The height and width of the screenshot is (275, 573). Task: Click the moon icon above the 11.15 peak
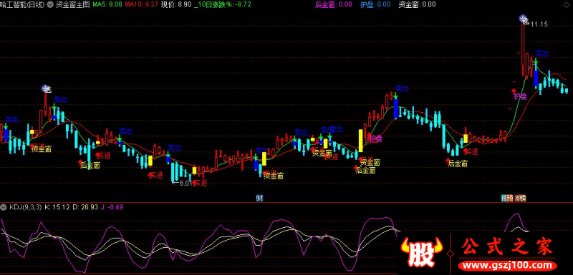click(524, 20)
